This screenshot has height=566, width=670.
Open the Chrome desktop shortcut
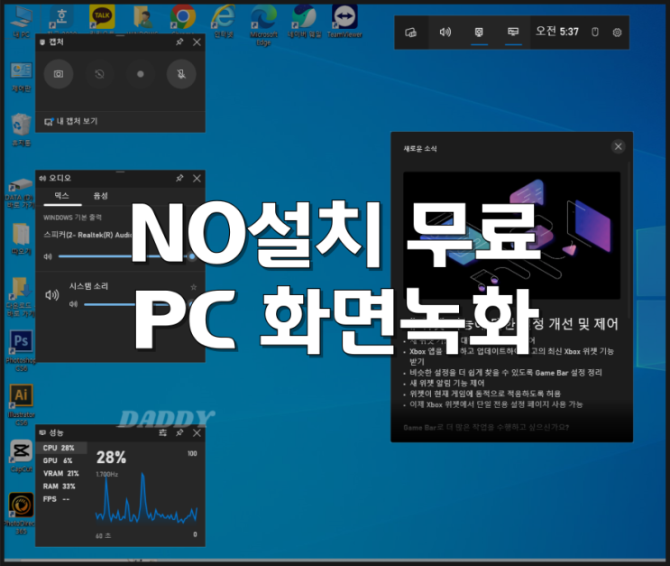183,19
